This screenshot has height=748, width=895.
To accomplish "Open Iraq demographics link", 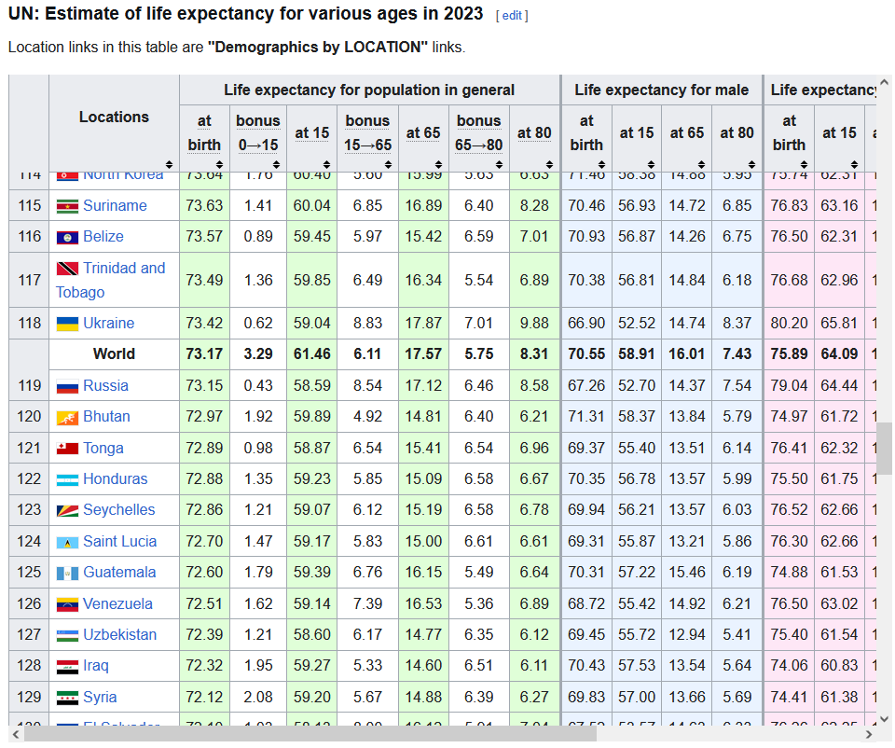I will click(96, 665).
